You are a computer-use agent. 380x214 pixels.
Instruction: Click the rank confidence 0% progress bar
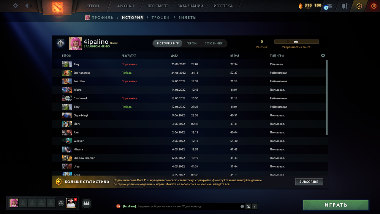click(296, 42)
